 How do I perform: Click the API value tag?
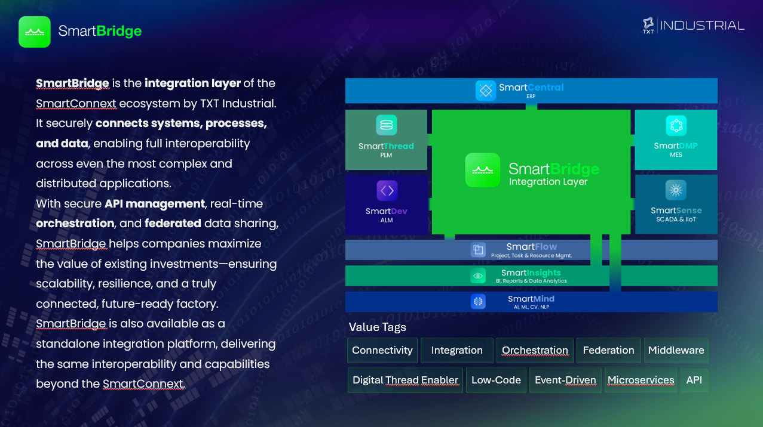tap(694, 380)
